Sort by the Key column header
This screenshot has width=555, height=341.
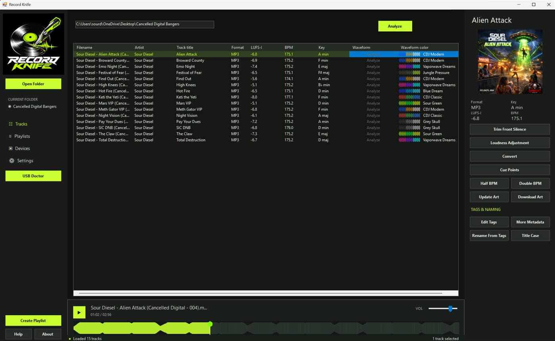point(322,48)
